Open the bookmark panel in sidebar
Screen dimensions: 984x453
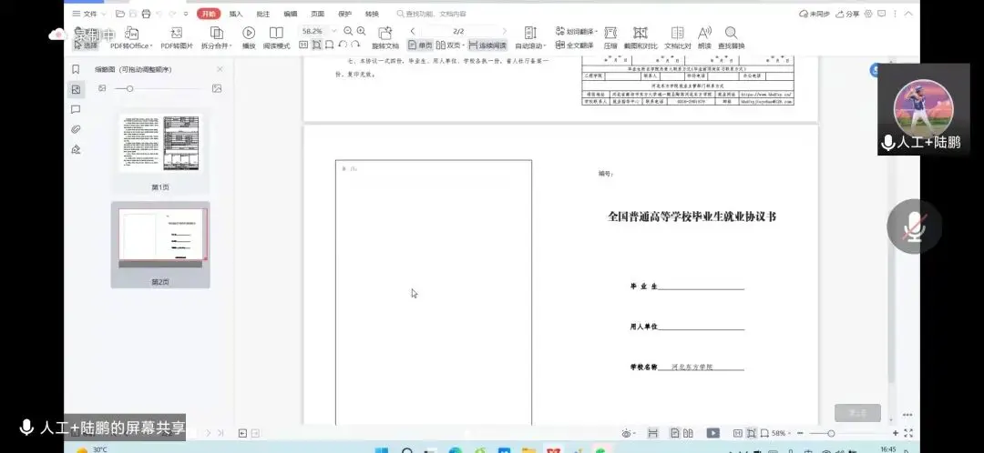[x=76, y=69]
